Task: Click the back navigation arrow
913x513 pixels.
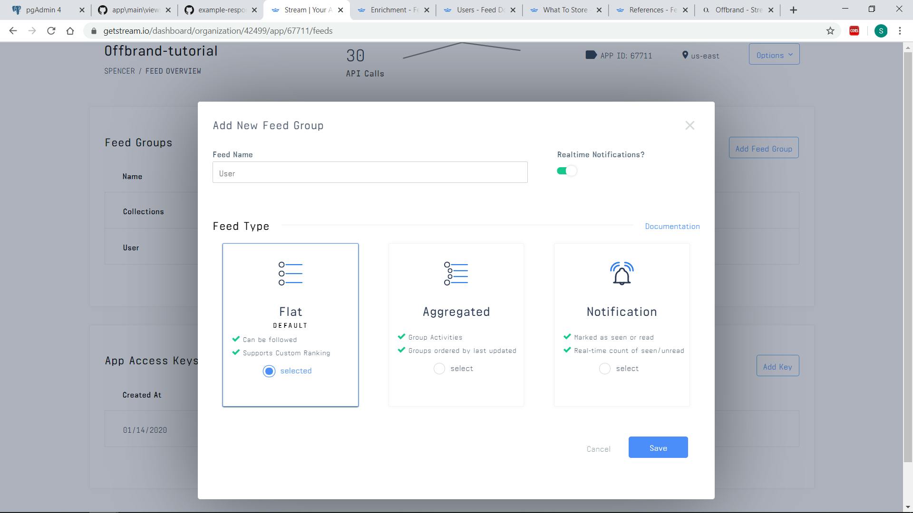Action: pyautogui.click(x=13, y=30)
